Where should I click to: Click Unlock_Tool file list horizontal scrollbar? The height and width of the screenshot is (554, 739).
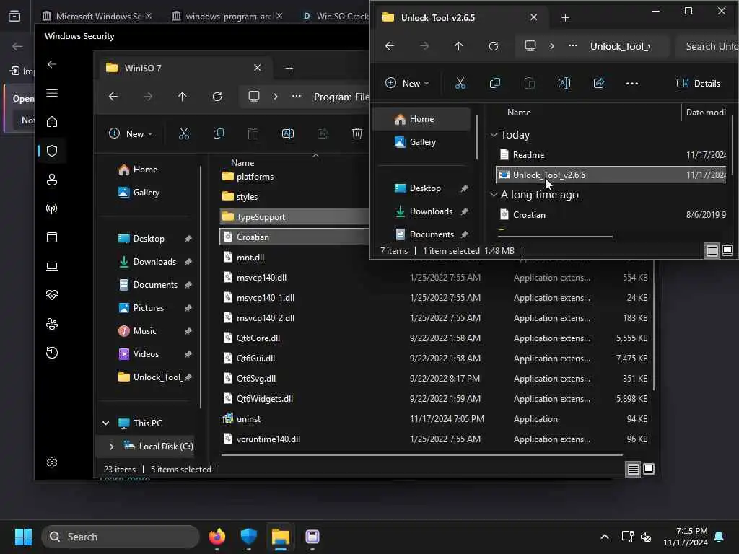click(x=555, y=237)
